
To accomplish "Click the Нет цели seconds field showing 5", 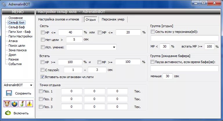I will click(x=74, y=39).
